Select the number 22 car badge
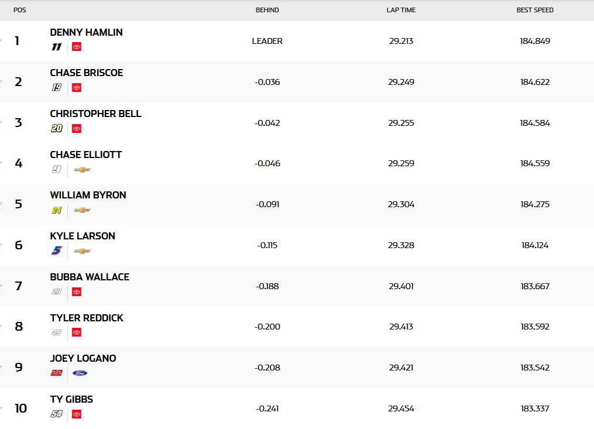Viewport: 594px width, 429px height. click(x=56, y=373)
